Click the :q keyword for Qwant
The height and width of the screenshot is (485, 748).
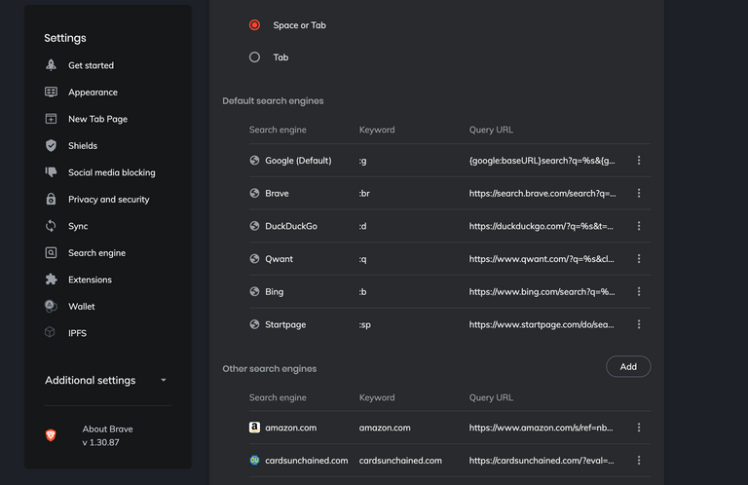point(362,259)
